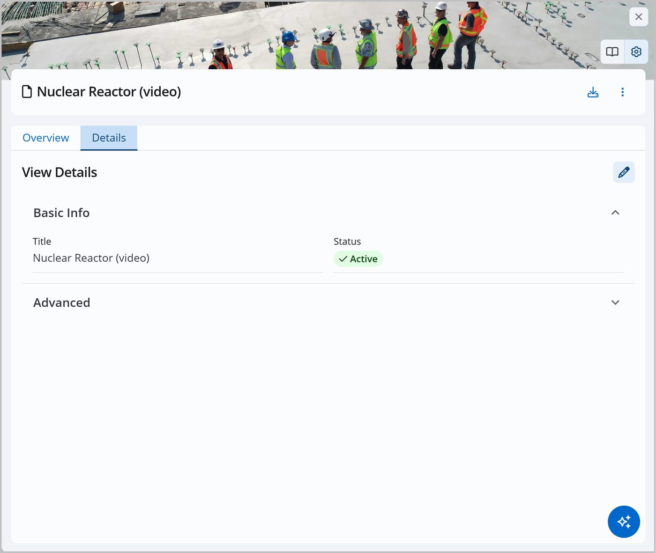
Task: Open the three-dot more options menu
Action: [x=622, y=92]
